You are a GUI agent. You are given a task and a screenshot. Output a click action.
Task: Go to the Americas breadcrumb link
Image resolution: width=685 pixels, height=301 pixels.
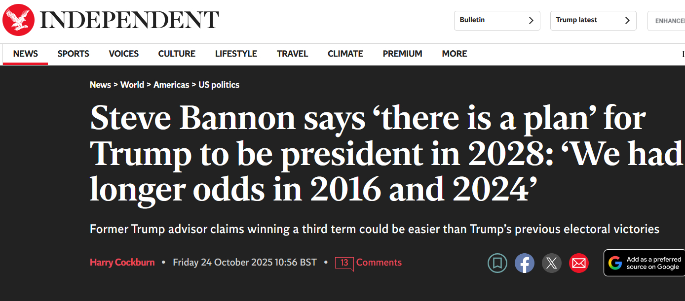pyautogui.click(x=171, y=85)
